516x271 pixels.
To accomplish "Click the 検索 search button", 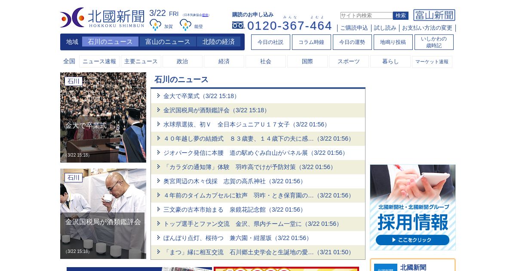I will [401, 15].
